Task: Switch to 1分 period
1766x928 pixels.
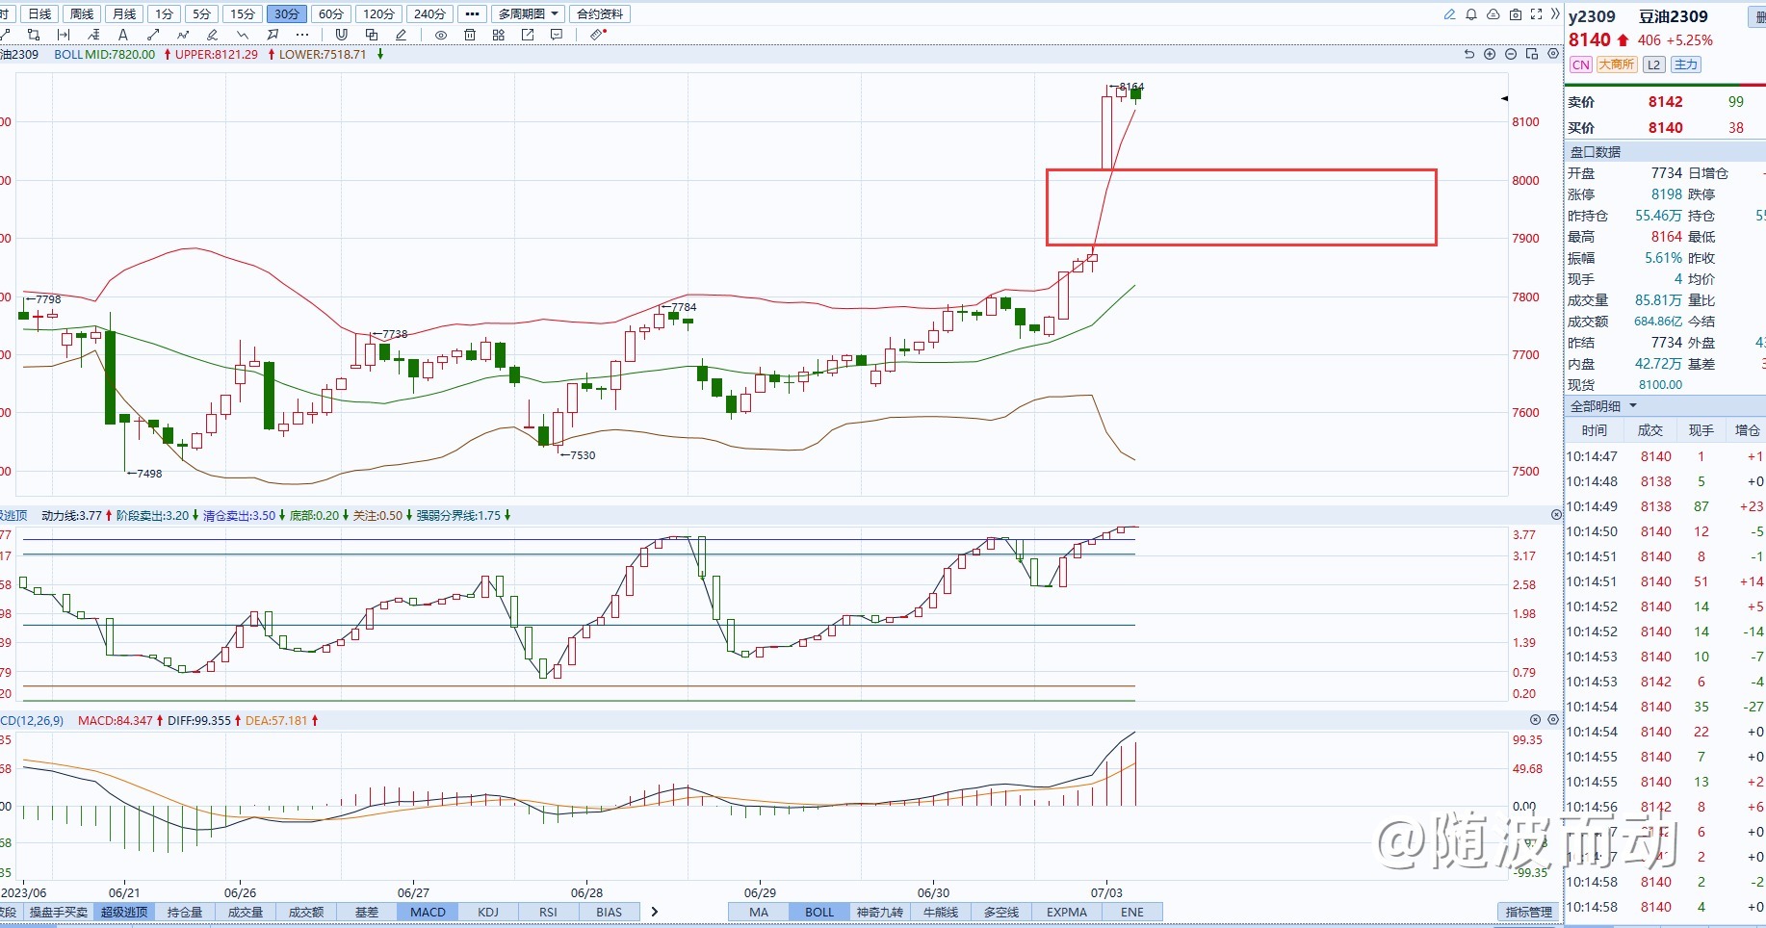Action: tap(165, 14)
